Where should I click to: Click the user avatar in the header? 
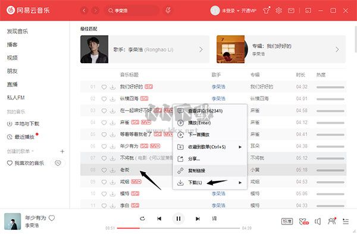[x=215, y=11]
